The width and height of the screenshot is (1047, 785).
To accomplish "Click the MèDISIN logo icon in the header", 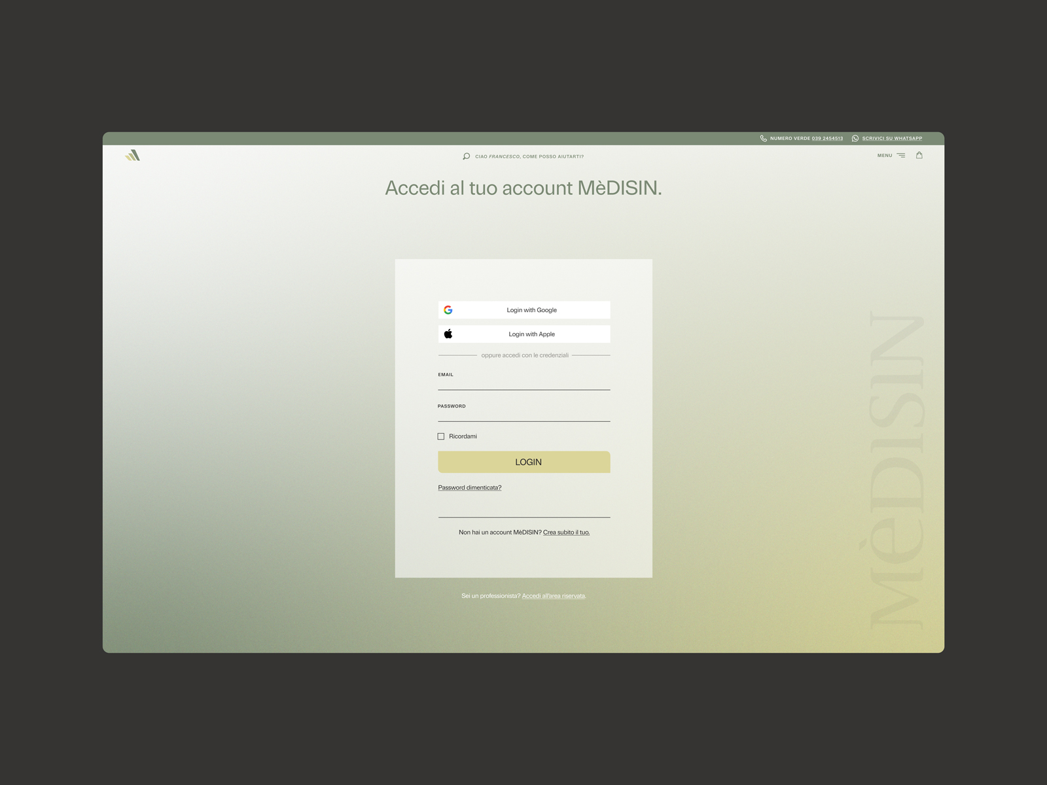I will tap(132, 155).
